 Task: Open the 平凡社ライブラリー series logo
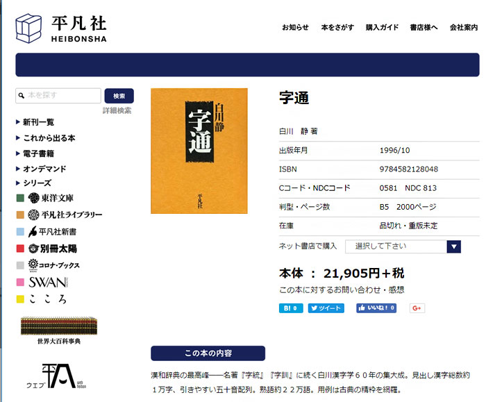65,215
